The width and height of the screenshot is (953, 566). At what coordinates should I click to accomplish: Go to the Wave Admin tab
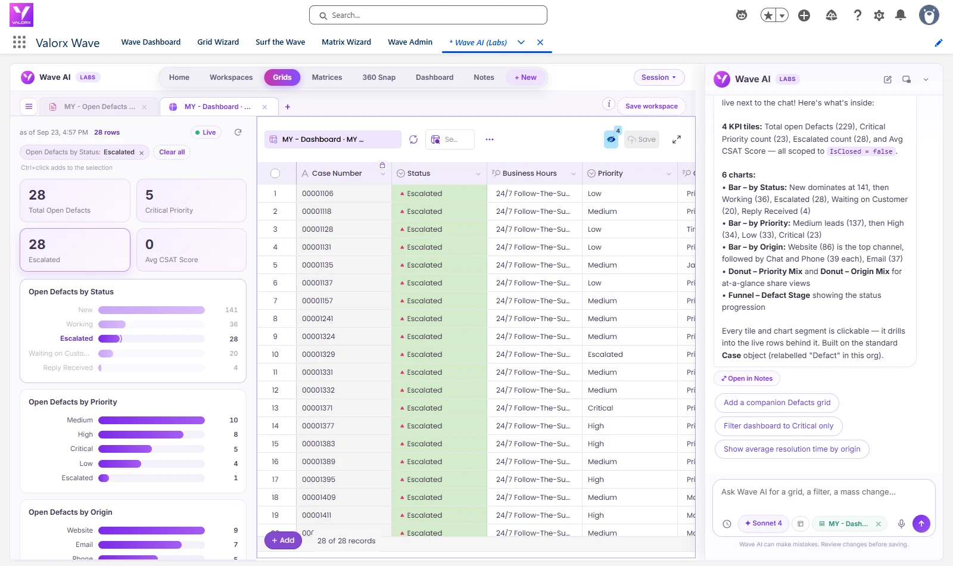tap(410, 42)
